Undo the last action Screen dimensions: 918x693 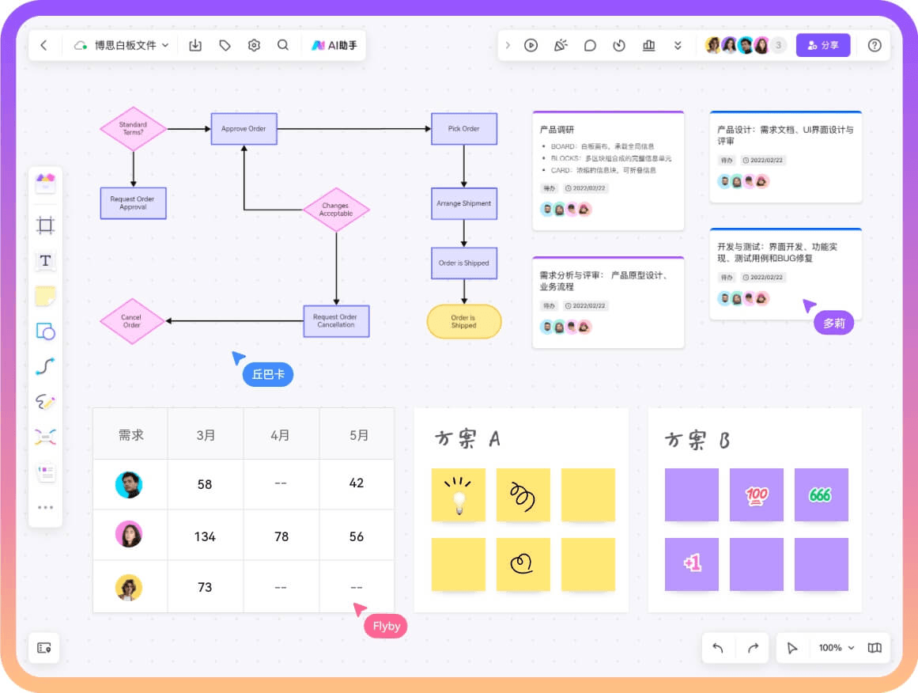(x=718, y=648)
